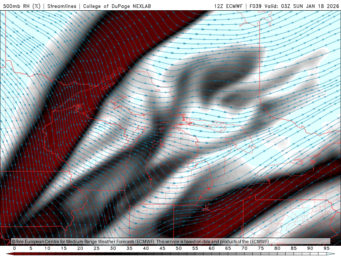
Task: Select the '95' value on the color scale
Action: click(x=327, y=248)
